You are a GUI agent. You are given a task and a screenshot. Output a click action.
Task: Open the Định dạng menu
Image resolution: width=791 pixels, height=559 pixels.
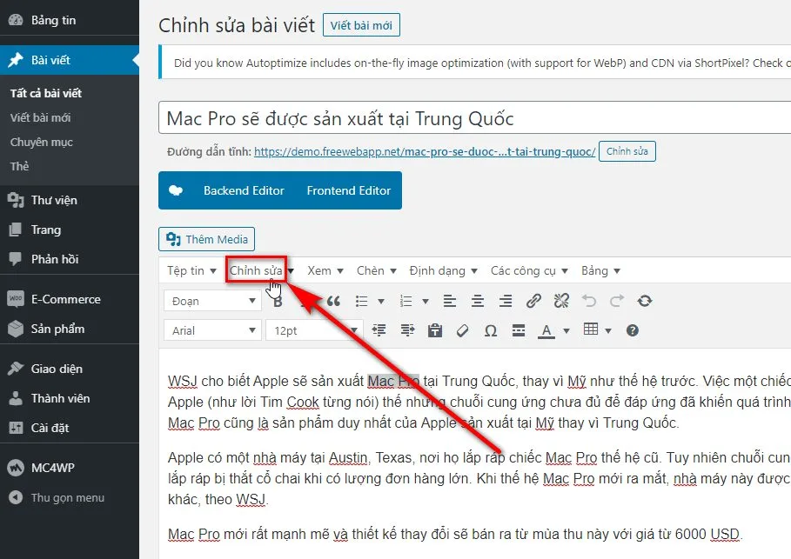pos(443,270)
